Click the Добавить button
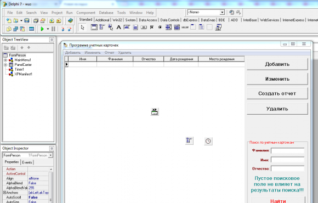Screen dimensions: 318x203 (x=277, y=64)
